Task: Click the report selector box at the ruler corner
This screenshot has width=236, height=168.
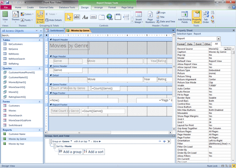Action: (46, 35)
